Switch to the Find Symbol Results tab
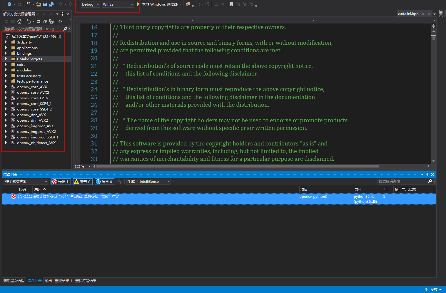This screenshot has width=446, height=293. pyautogui.click(x=86, y=281)
